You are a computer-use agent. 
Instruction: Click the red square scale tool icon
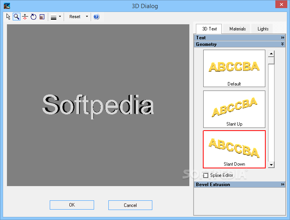pos(42,17)
